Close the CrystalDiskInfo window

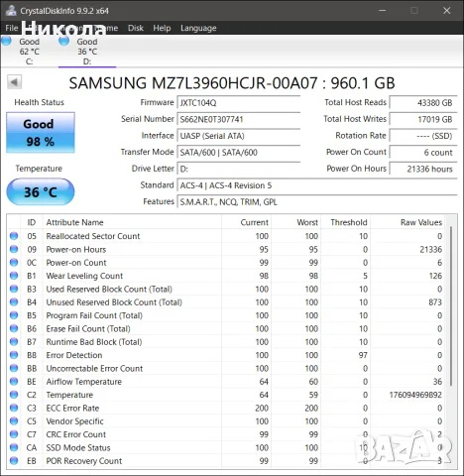pos(447,11)
